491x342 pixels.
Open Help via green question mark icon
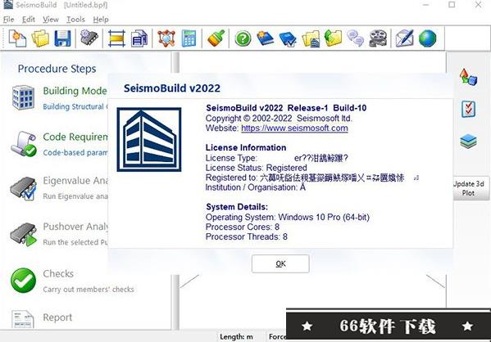click(243, 38)
